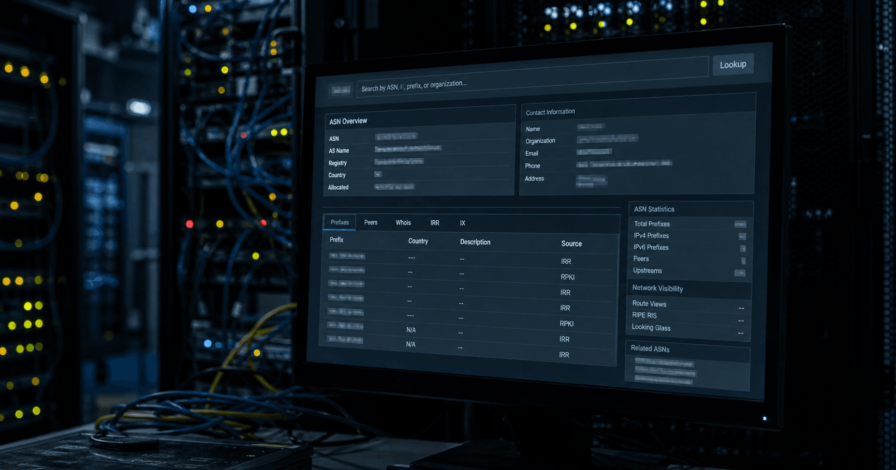Click the Organization label
The height and width of the screenshot is (470, 896).
[x=540, y=141]
